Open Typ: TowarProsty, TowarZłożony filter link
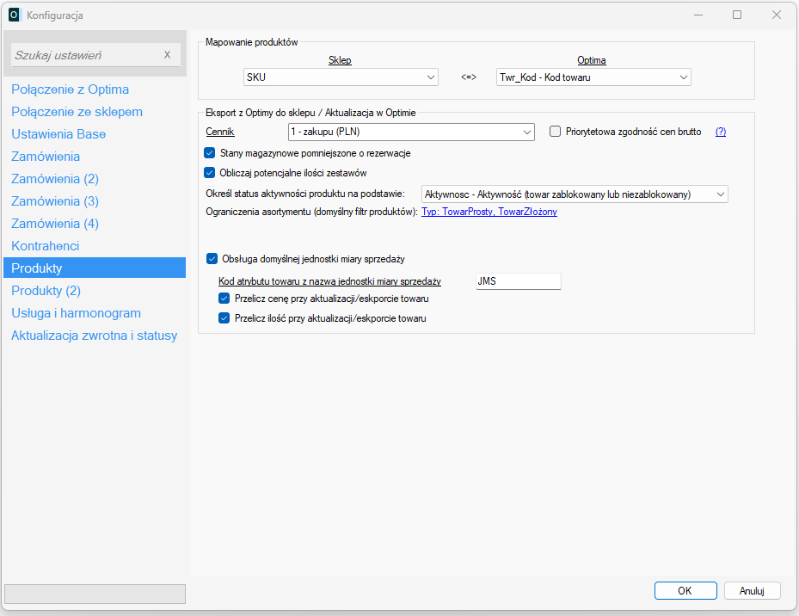 (489, 212)
